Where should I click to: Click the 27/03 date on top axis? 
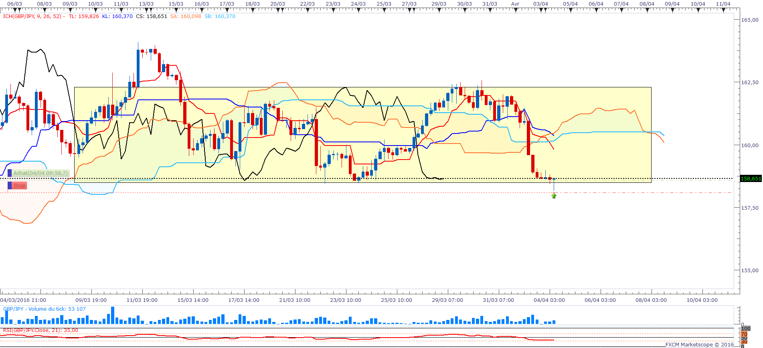pos(409,4)
